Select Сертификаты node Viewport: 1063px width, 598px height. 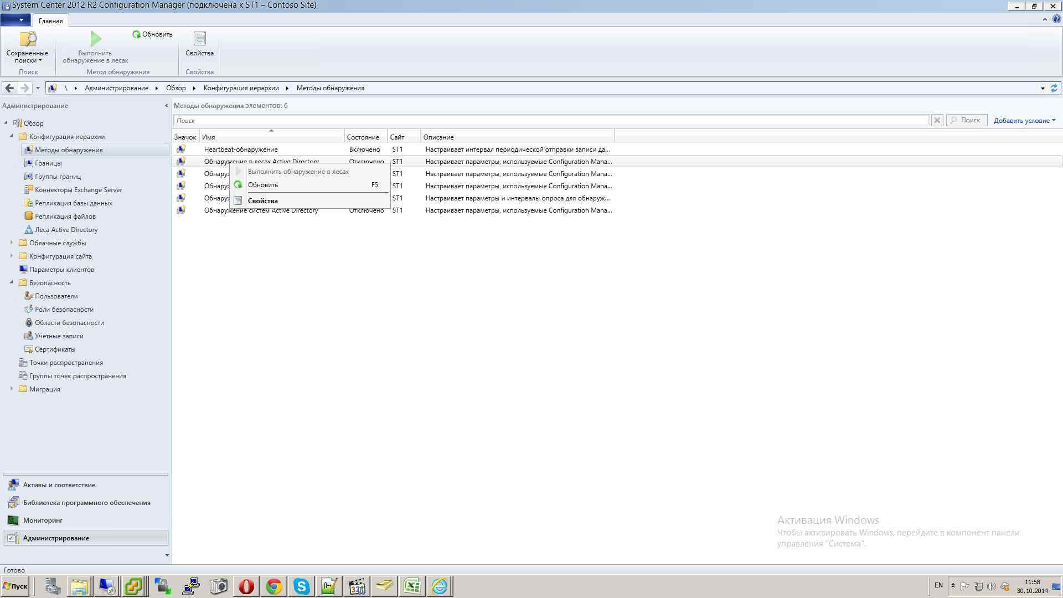55,349
